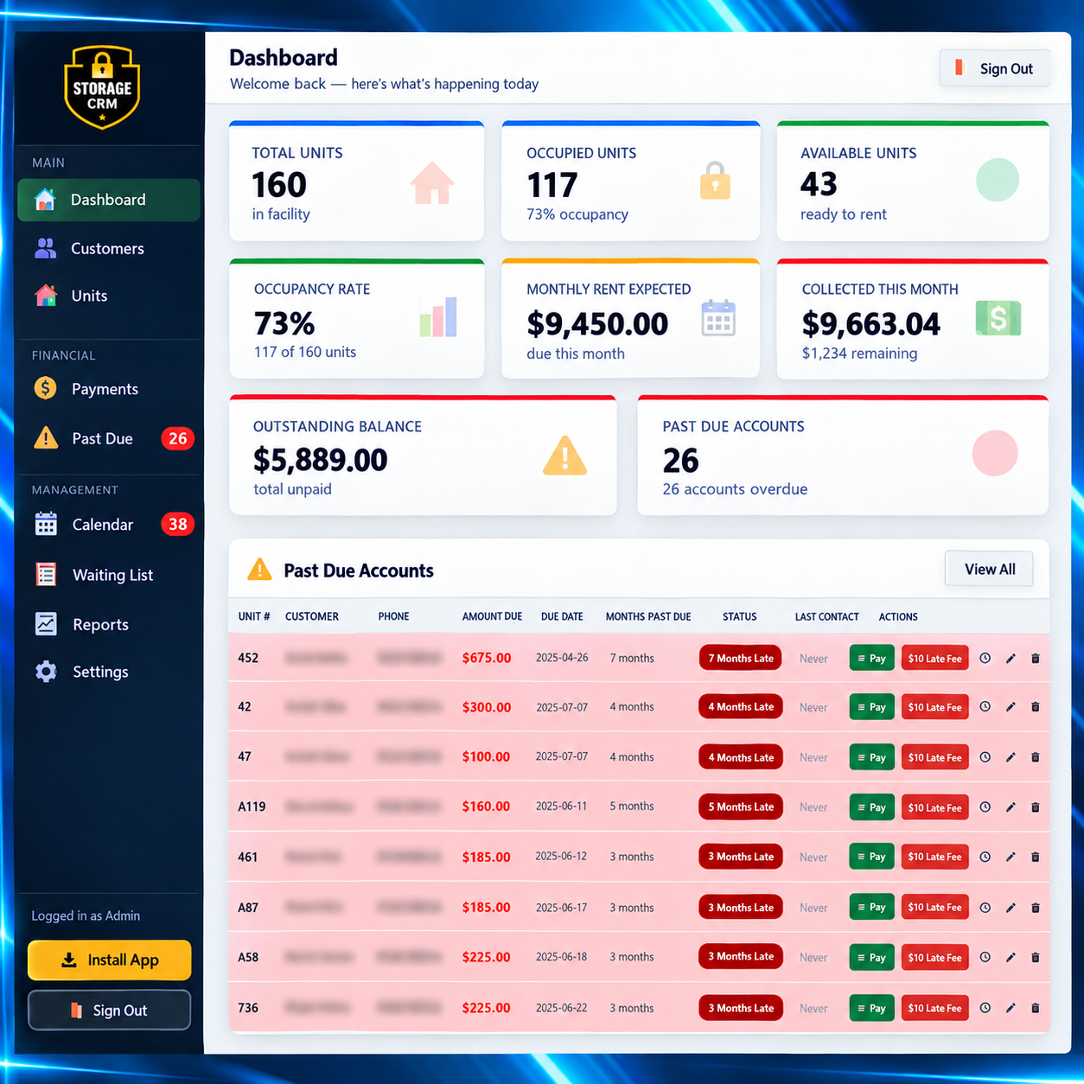
Task: Click the house icon on Total Units card
Action: pyautogui.click(x=432, y=183)
